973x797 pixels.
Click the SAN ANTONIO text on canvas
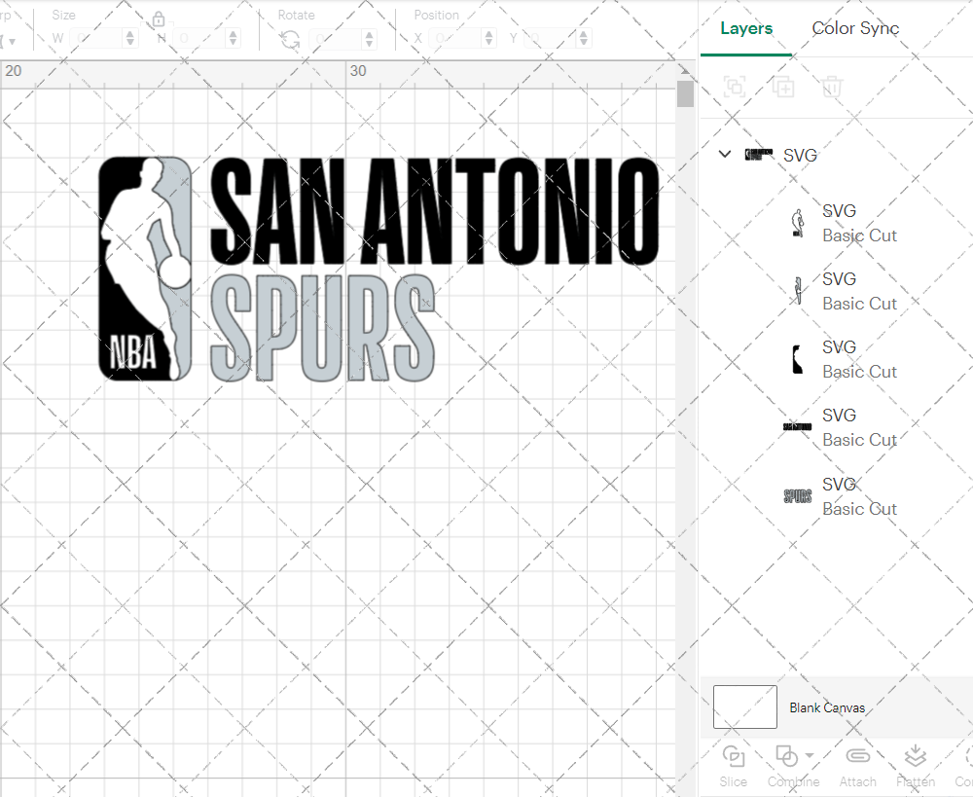(x=434, y=210)
